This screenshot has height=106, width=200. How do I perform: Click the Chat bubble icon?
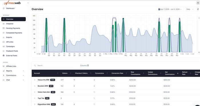click(3, 80)
